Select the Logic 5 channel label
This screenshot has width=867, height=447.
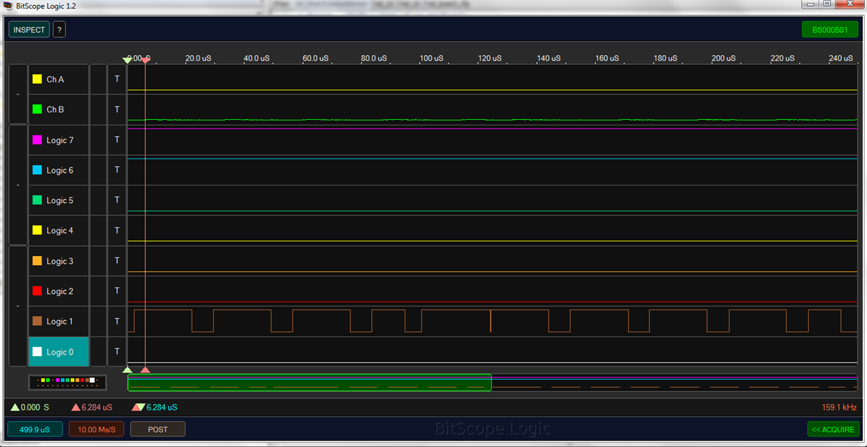tap(59, 200)
